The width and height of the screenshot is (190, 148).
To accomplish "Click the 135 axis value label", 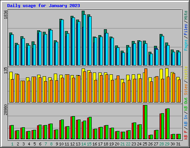I will coord(6,70).
